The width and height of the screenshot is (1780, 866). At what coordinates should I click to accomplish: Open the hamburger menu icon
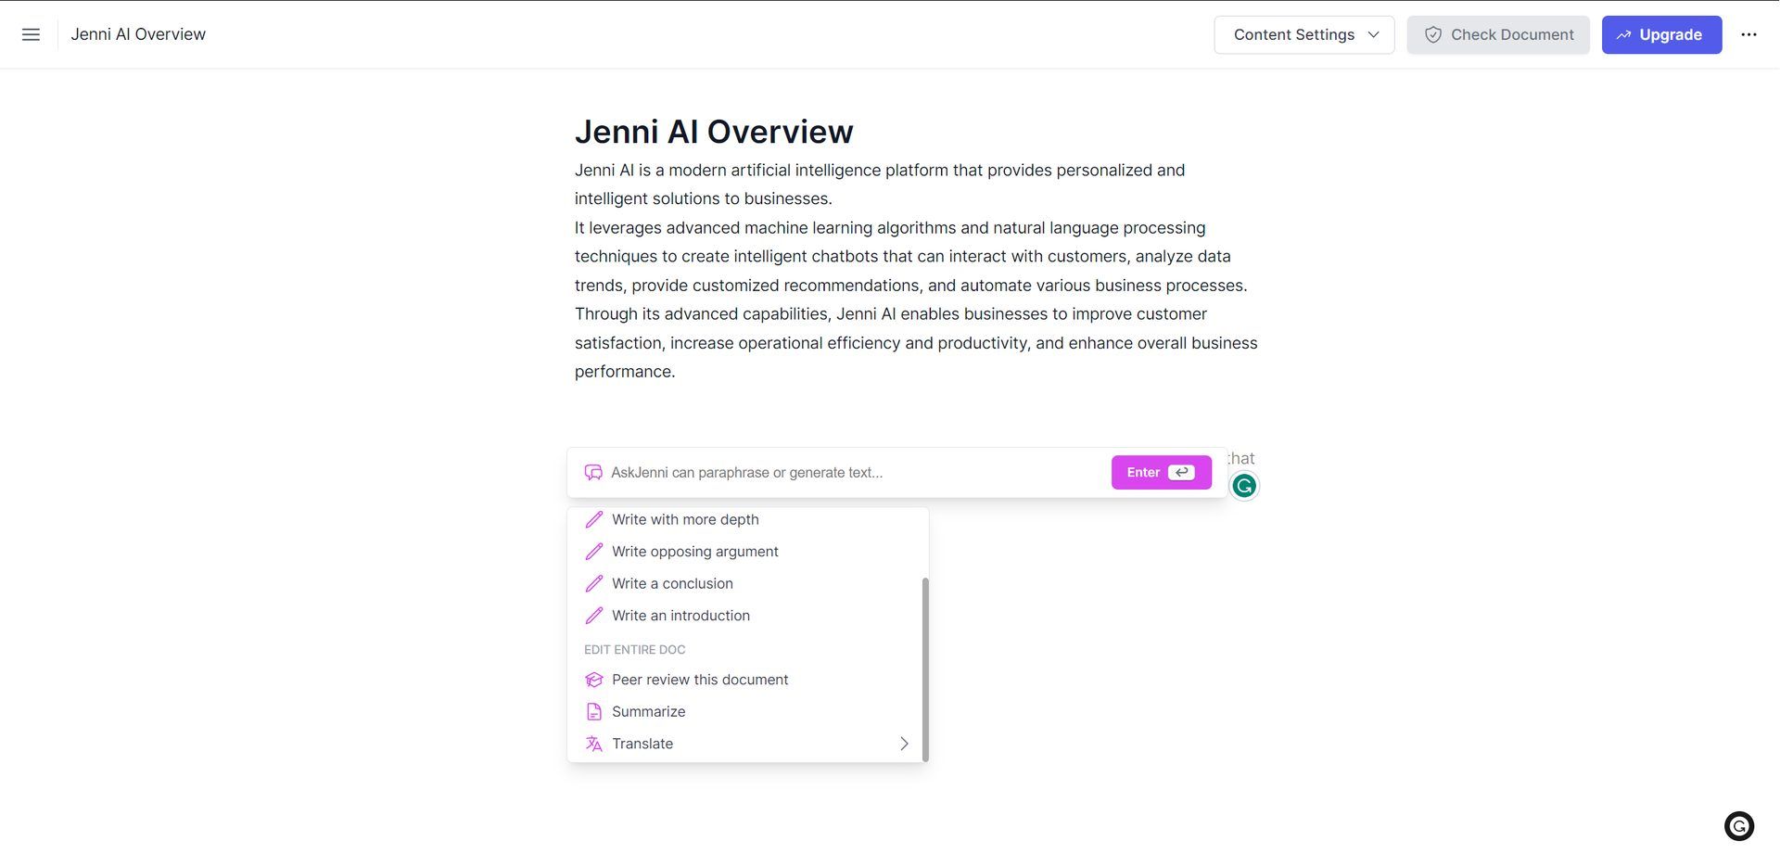click(31, 34)
